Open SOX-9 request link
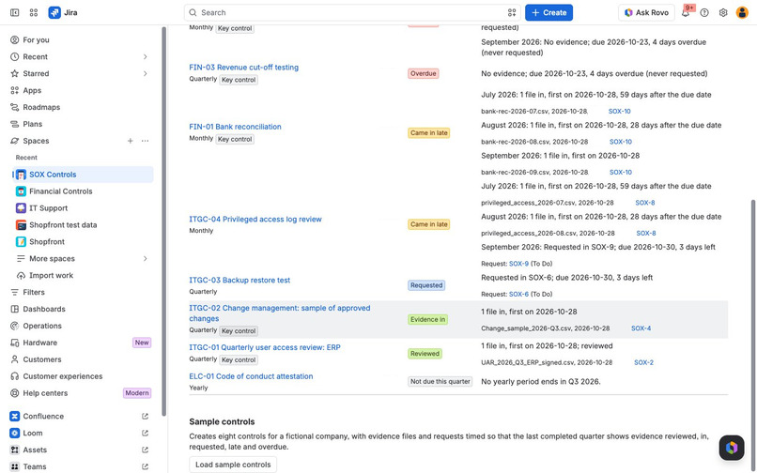Viewport: 757px width, 473px height. click(x=519, y=264)
